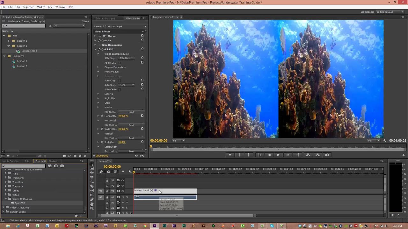This screenshot has height=229, width=408.
Task: Click the Export Frame camera icon
Action: [327, 155]
